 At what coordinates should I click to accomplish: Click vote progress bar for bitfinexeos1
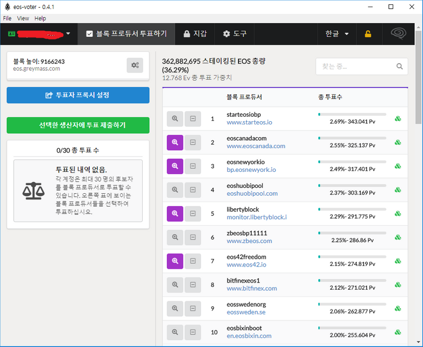352,280
